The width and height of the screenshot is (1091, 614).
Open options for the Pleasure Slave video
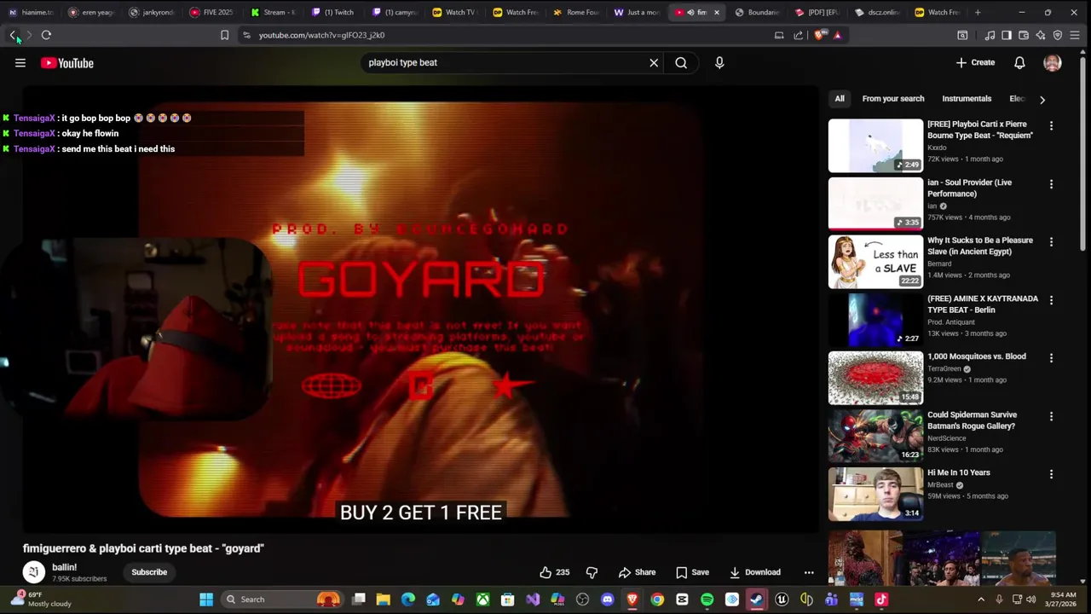tap(1051, 241)
